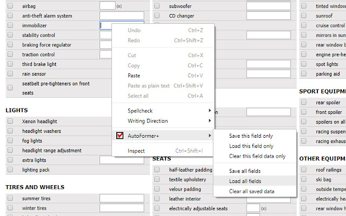This screenshot has height=216, width=346.
Task: Focus the CD changer input box
Action: pyautogui.click(x=268, y=16)
